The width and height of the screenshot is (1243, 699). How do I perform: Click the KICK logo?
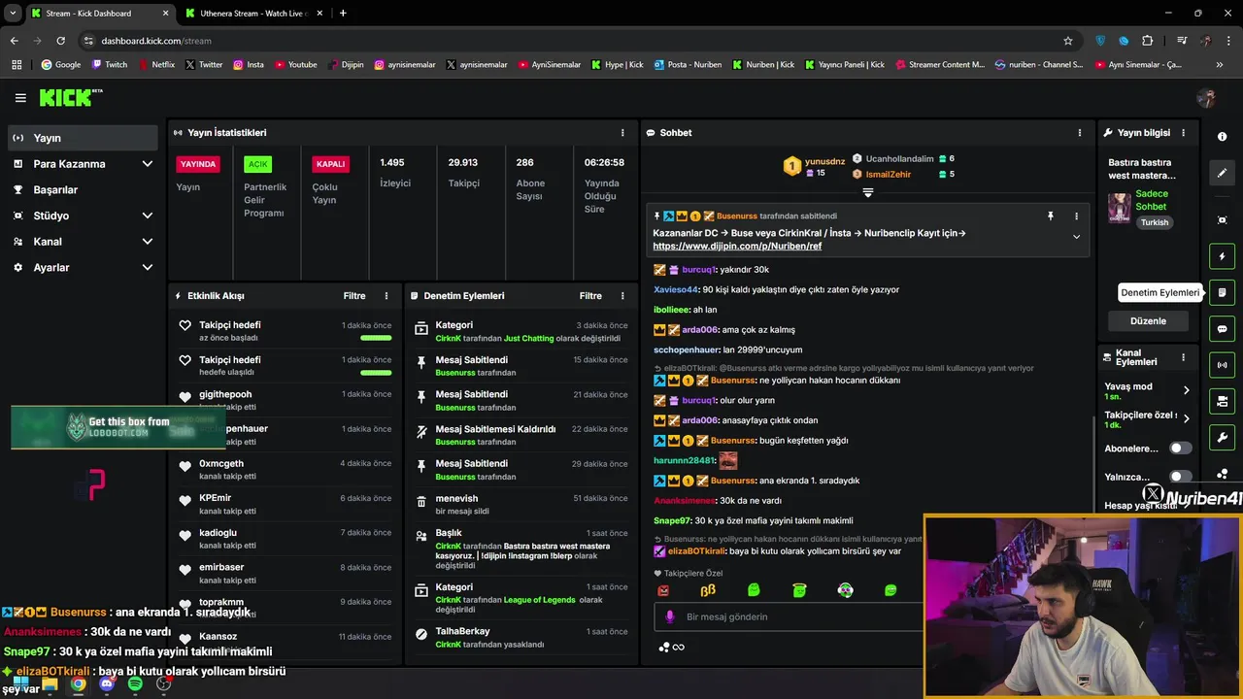point(70,97)
